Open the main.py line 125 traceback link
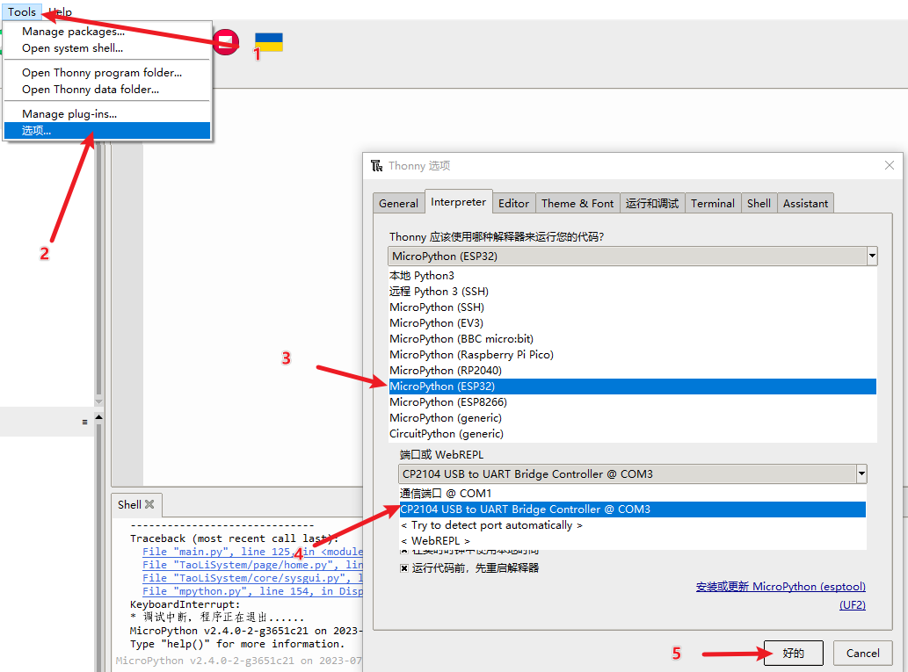 coord(252,552)
